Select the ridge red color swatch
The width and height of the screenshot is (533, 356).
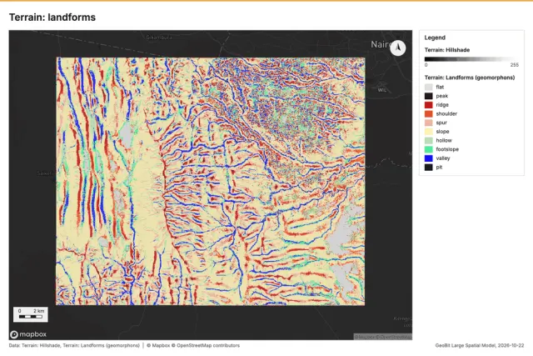coord(429,105)
